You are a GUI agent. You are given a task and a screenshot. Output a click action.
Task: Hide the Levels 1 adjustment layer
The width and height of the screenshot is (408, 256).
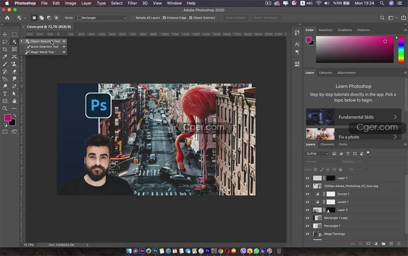click(307, 202)
